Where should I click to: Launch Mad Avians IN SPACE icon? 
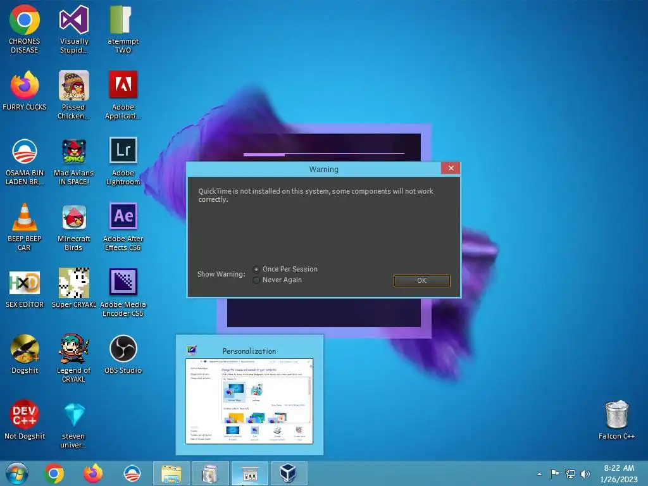(x=73, y=161)
